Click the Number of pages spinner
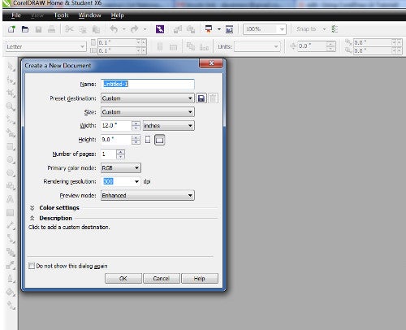Viewport: 406px width, 330px height. click(120, 154)
